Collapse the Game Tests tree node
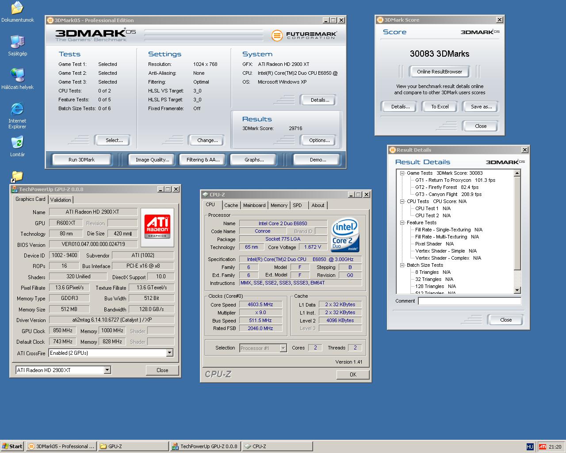Viewport: 566px width, 453px height. 402,173
